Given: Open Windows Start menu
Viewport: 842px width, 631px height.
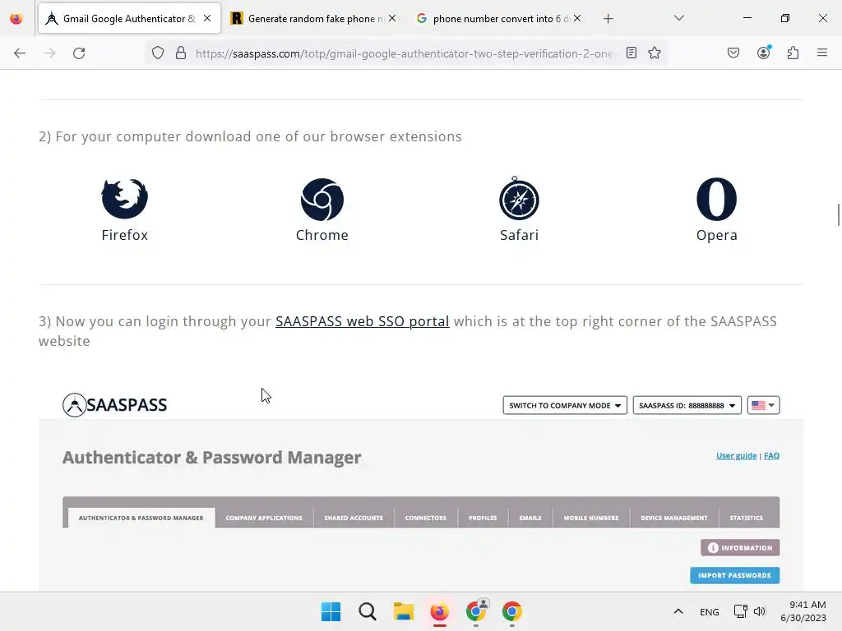Looking at the screenshot, I should pos(331,611).
